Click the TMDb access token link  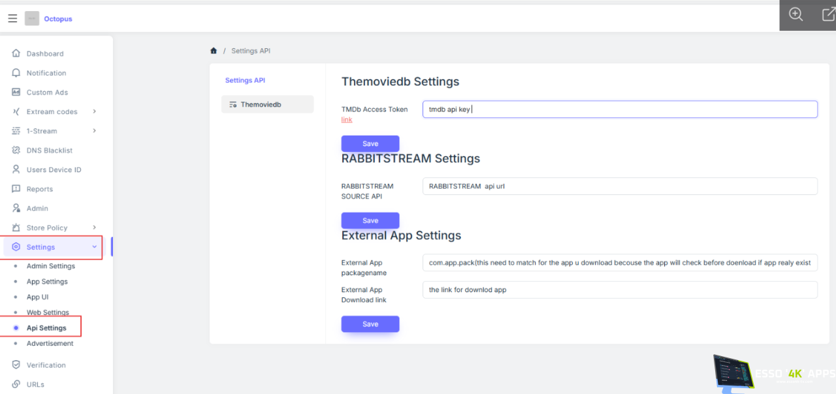347,120
